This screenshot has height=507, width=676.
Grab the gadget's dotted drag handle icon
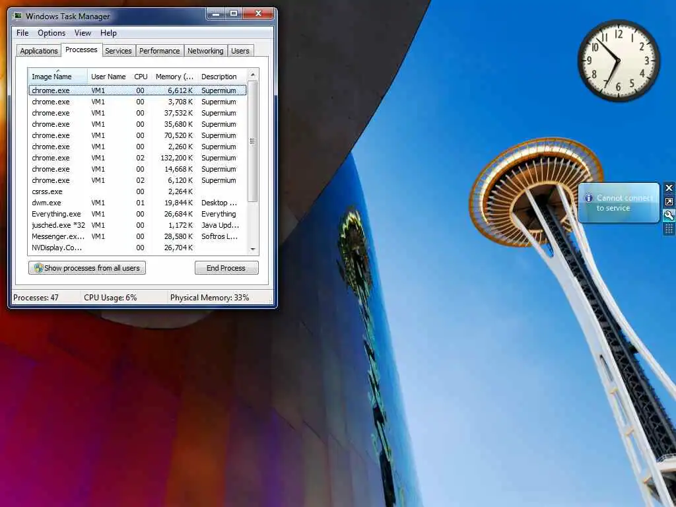pyautogui.click(x=669, y=229)
